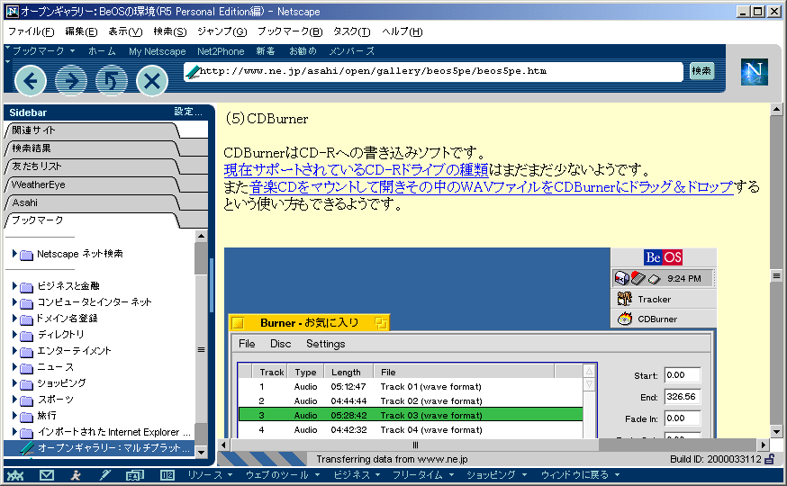
Task: Go back with the Back arrow button
Action: pos(31,81)
